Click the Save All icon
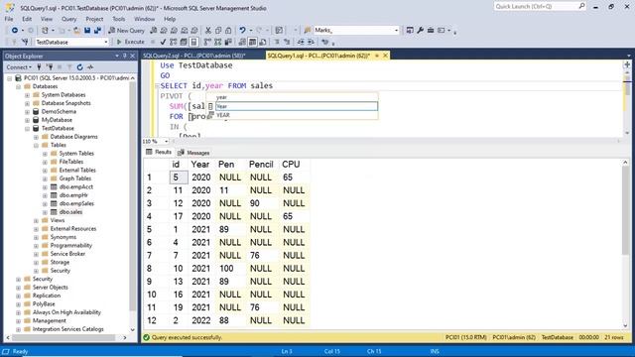Screen dimensions: 635x357 (97, 31)
